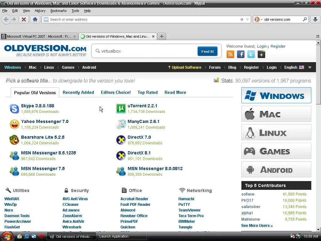The height and width of the screenshot is (241, 321).
Task: Expand the English language selector
Action: (x=294, y=67)
